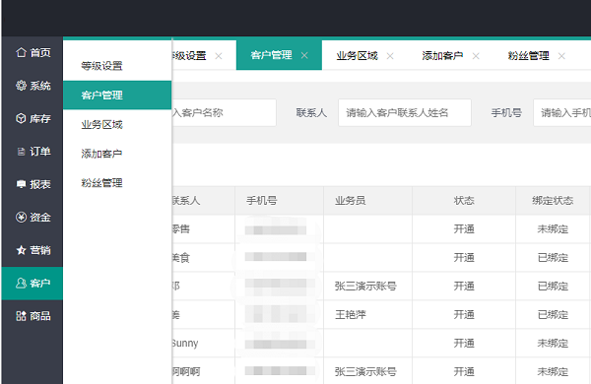The image size is (591, 384).
Task: Open the 首页 home sidebar item
Action: (x=33, y=53)
